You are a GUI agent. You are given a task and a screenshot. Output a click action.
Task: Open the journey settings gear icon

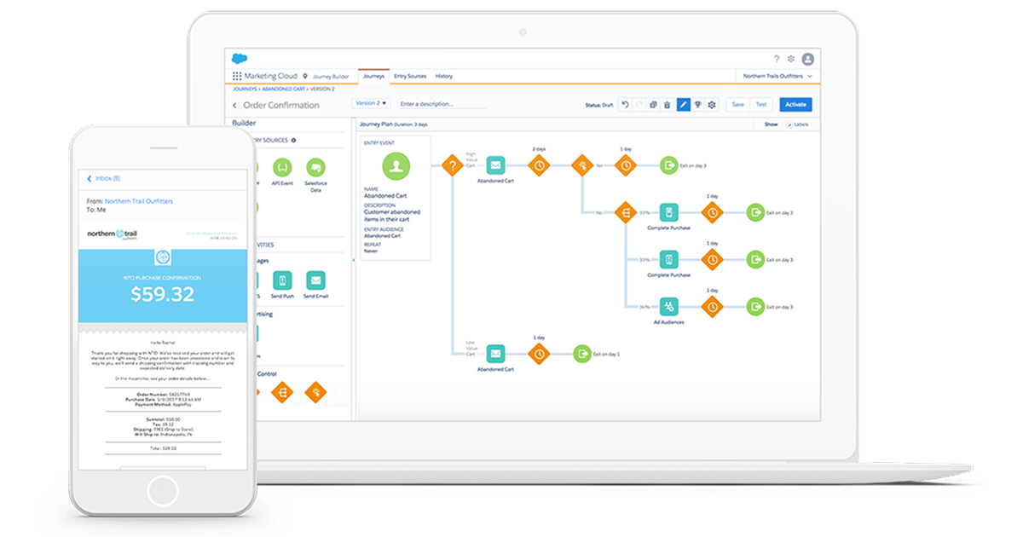[x=711, y=104]
